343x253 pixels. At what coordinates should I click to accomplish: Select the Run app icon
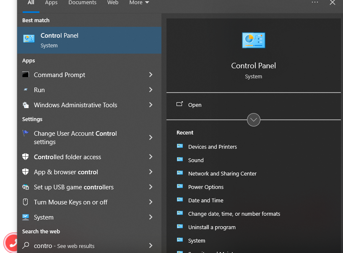click(x=26, y=90)
